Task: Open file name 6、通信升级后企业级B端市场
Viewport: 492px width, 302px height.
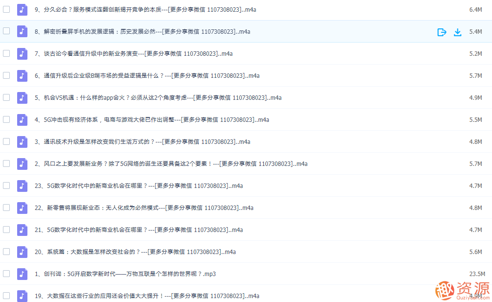Action: tap(147, 75)
